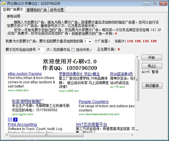Screen dimensions: 169x141
Task: Open the ad number dropdown showing 1
Action: pyautogui.click(x=88, y=41)
